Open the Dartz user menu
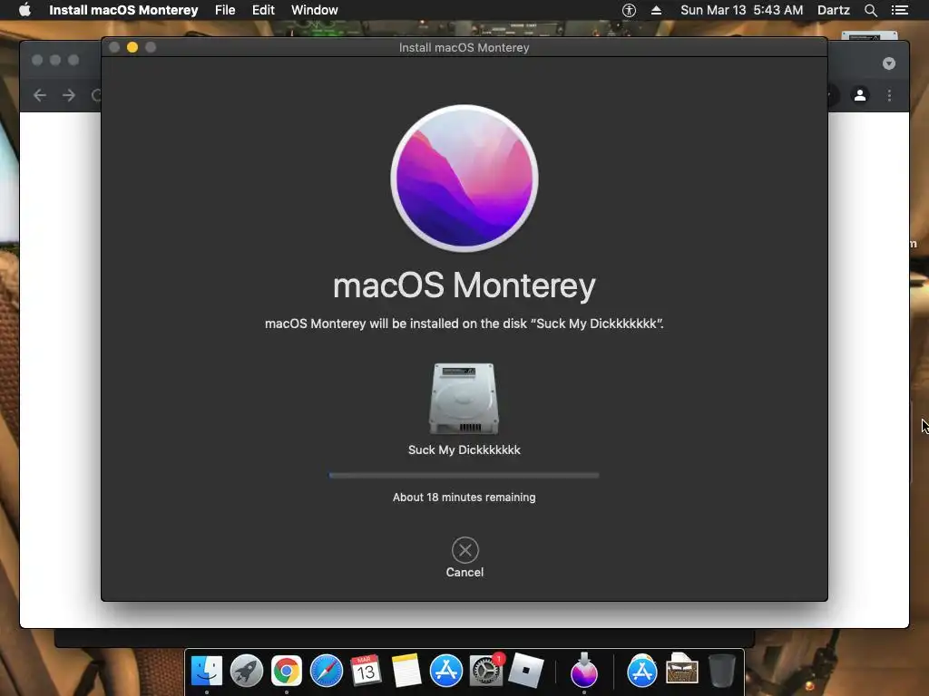Screen dimensions: 929x696 833,10
